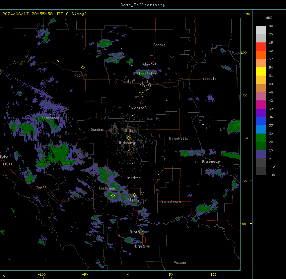
Task: Pick the slate-purple 10-0 dBZ legend swatch
Action: click(x=261, y=154)
